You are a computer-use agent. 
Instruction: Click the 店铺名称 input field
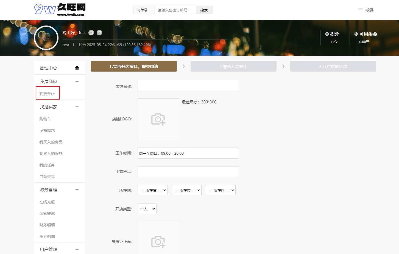[188, 86]
